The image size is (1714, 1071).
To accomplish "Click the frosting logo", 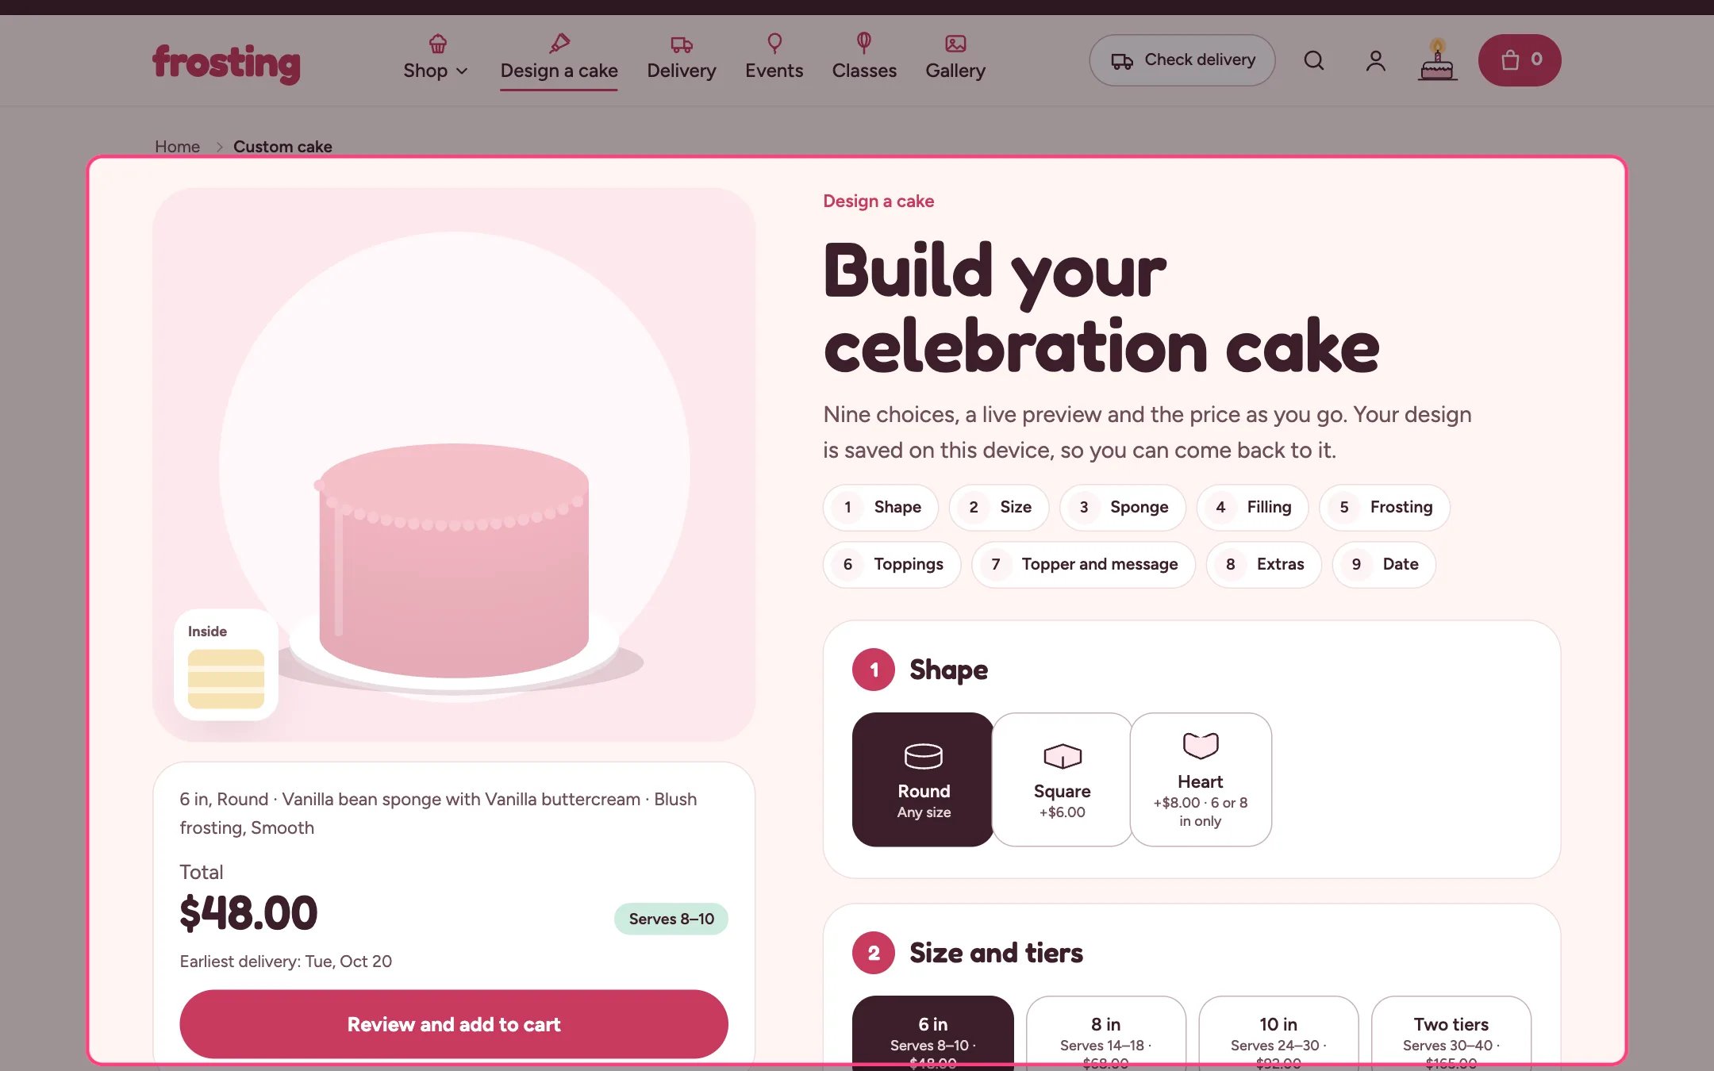I will point(226,63).
